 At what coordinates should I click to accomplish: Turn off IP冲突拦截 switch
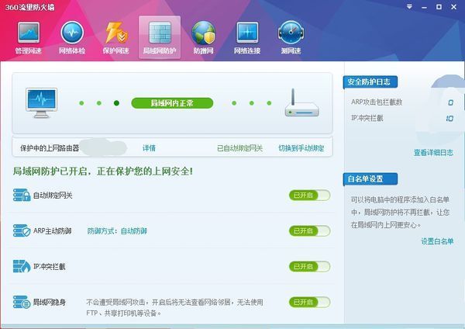pyautogui.click(x=309, y=267)
